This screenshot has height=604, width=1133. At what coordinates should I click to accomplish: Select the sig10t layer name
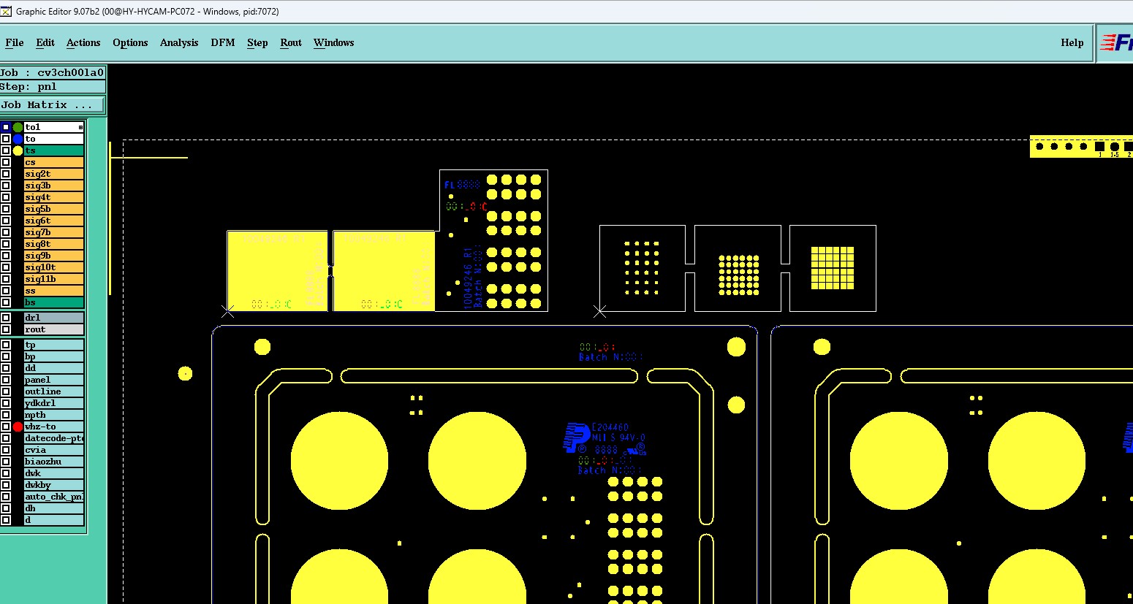[x=54, y=267]
